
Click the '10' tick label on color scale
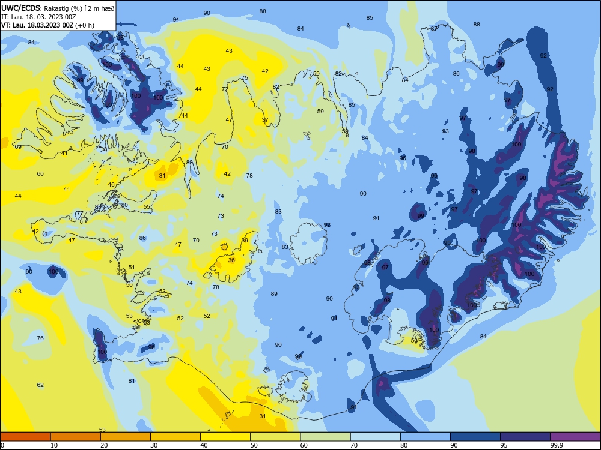[54, 445]
